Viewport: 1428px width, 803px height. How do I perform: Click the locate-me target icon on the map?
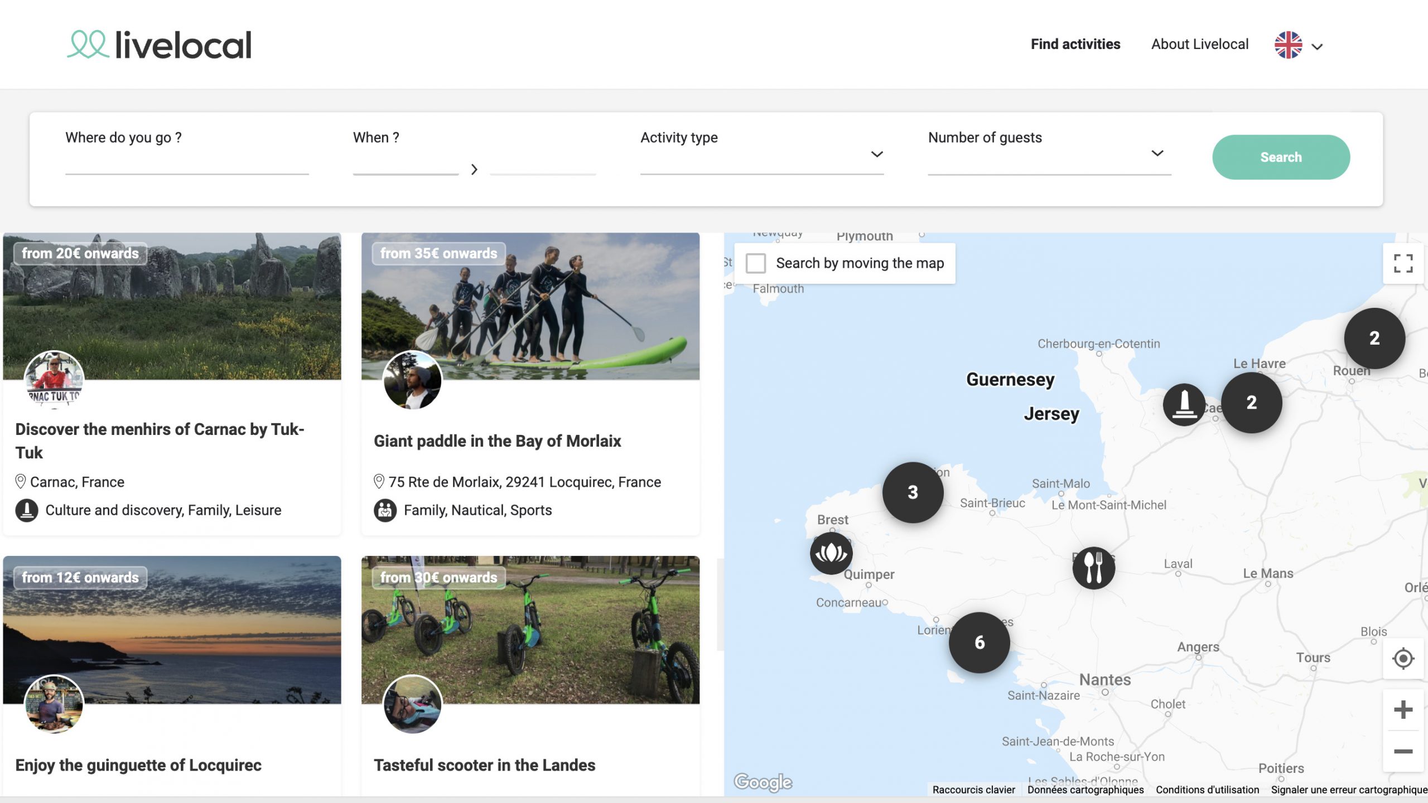[x=1402, y=659]
